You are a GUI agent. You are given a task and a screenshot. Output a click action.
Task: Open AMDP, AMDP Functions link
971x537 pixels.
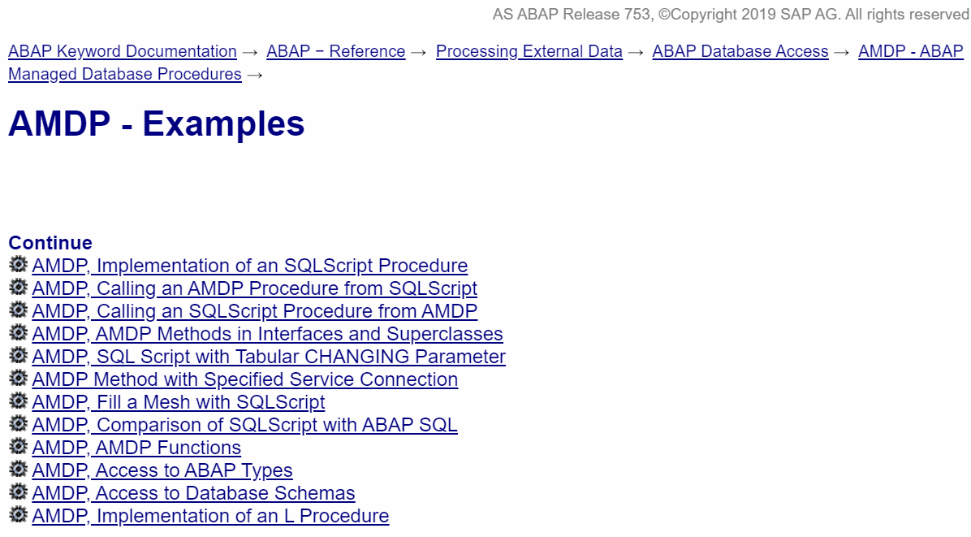(x=137, y=448)
